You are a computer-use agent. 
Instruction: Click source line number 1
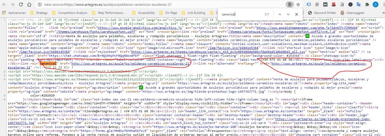[5, 20]
